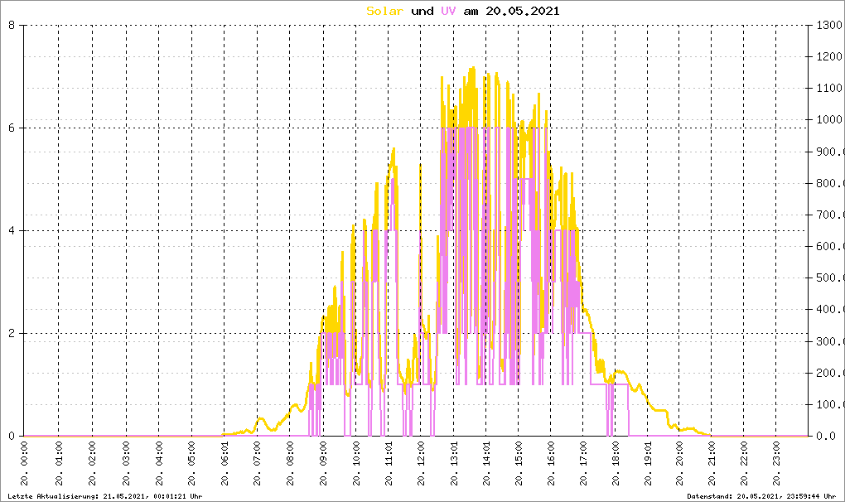Click the '20. 21:00' time axis label
The width and height of the screenshot is (845, 502).
pyautogui.click(x=712, y=464)
